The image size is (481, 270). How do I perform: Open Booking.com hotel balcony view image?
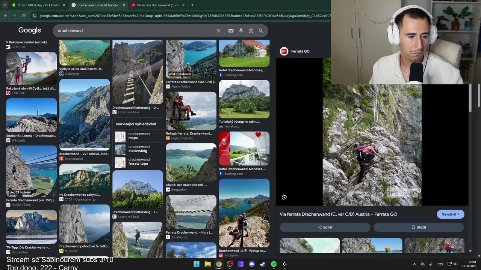click(244, 148)
